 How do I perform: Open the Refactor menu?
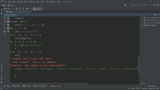click(32, 2)
